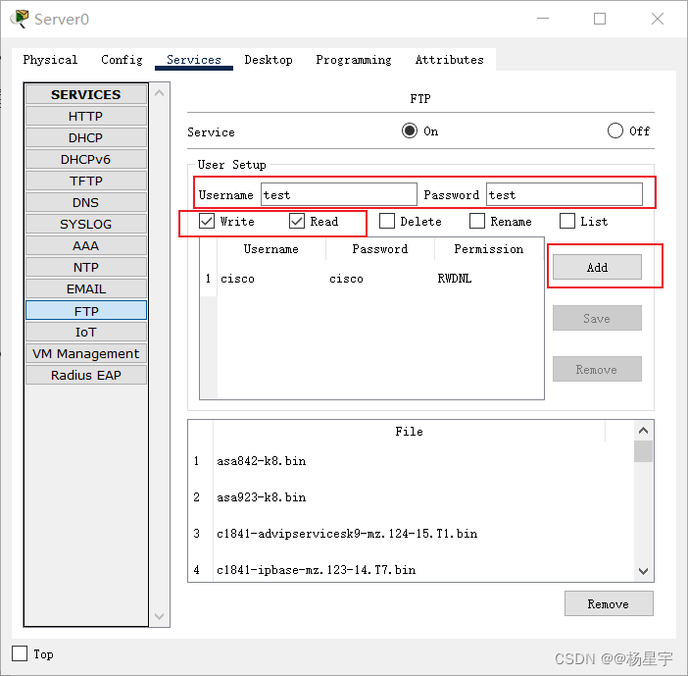This screenshot has height=676, width=688.
Task: Open the Attributes tab
Action: (x=449, y=60)
